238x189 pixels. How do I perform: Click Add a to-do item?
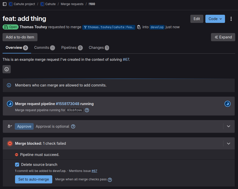point(20,37)
